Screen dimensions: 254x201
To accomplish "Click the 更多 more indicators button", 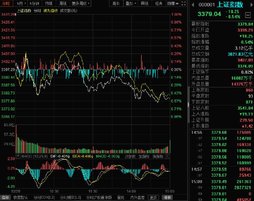I will (153, 197).
